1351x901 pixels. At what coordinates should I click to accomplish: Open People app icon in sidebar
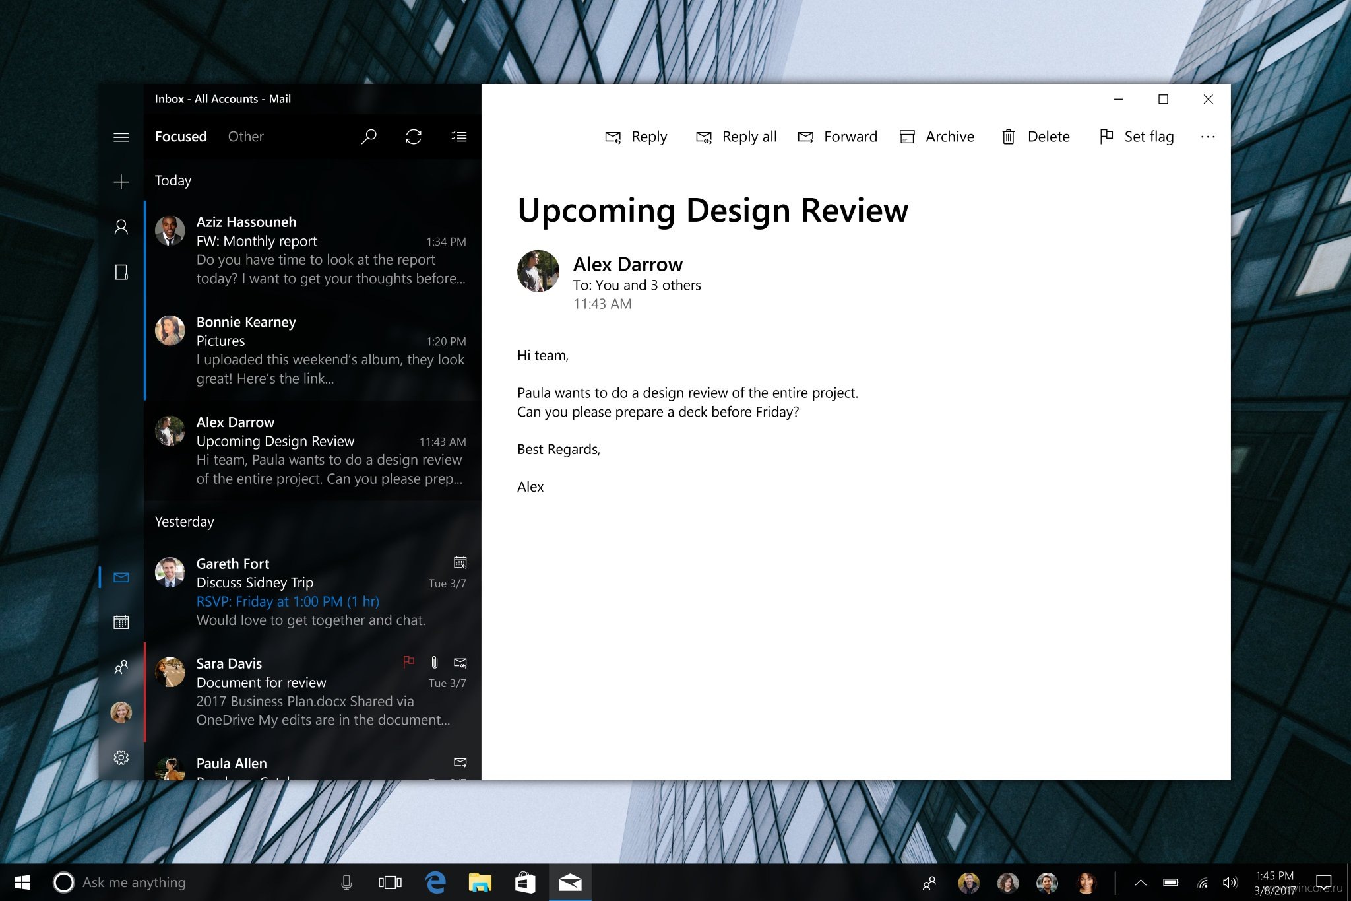pyautogui.click(x=121, y=667)
